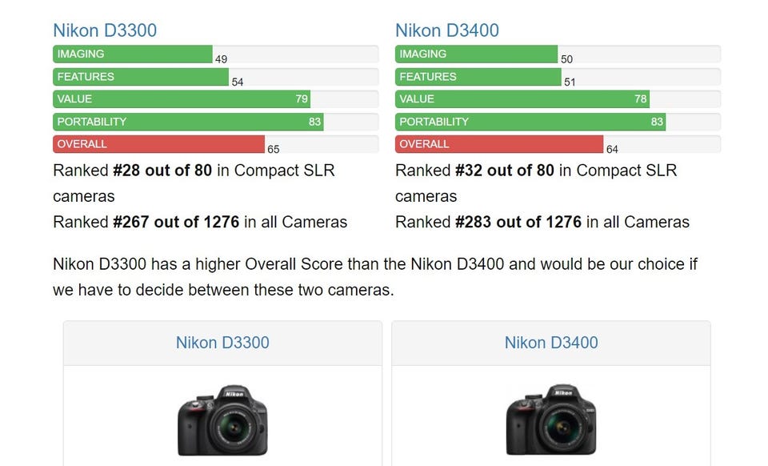Click the '#267 out of 1276' ranking text
The width and height of the screenshot is (768, 466).
(176, 222)
